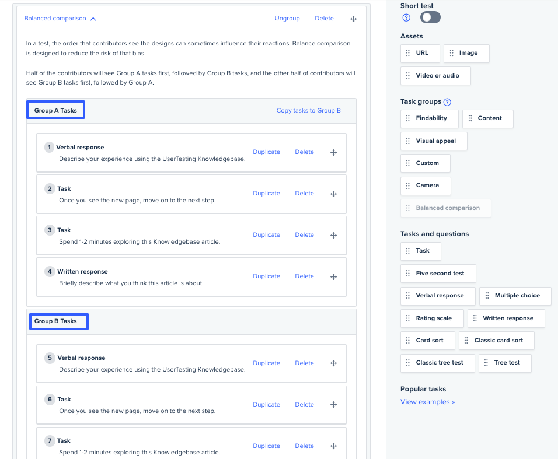Screen dimensions: 558x459
Task: Open View examples link under Popular tasks
Action: pos(427,402)
